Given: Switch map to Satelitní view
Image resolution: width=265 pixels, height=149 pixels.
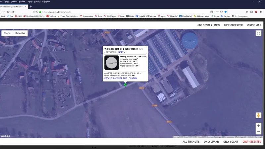Looking at the screenshot, I should 21,33.
